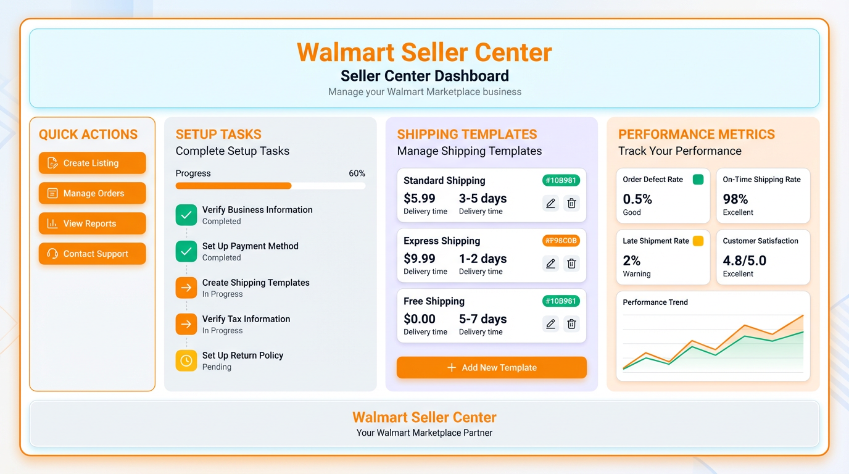Image resolution: width=849 pixels, height=474 pixels.
Task: Switch to the PERFORMANCE METRICS section
Action: click(x=695, y=134)
